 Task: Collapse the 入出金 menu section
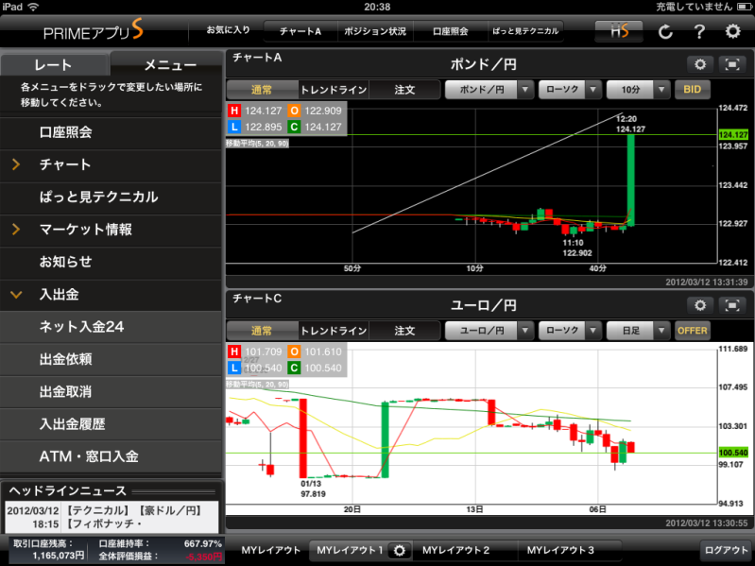click(111, 295)
